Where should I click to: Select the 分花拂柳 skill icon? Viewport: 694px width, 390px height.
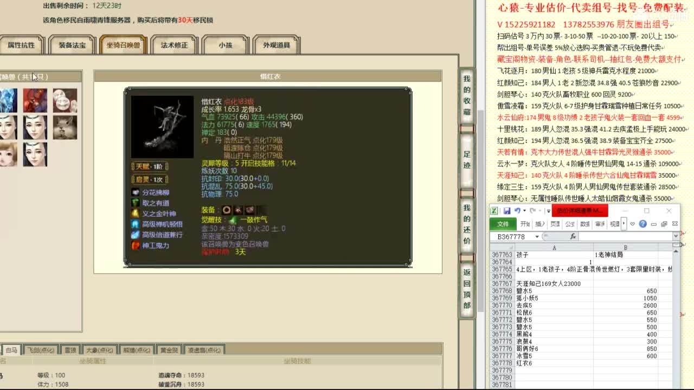(x=134, y=192)
